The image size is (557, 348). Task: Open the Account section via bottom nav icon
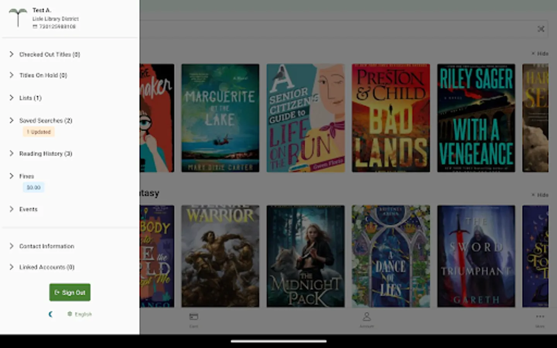(367, 317)
